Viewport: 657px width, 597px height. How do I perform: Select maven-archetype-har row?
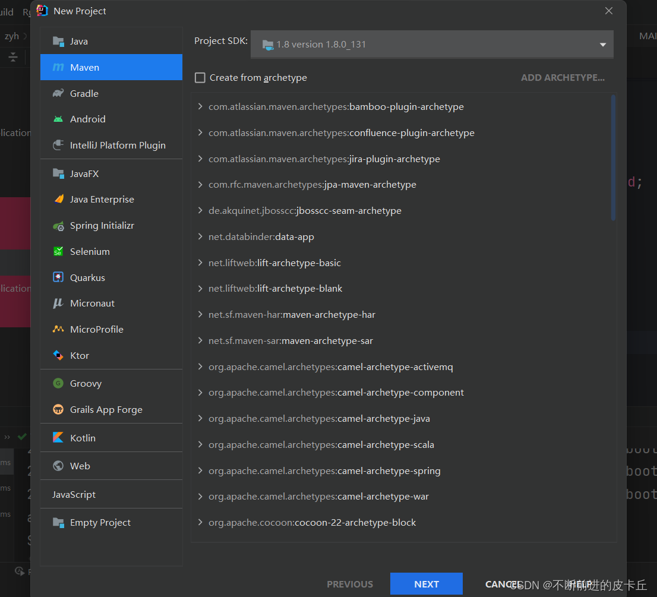click(x=403, y=315)
